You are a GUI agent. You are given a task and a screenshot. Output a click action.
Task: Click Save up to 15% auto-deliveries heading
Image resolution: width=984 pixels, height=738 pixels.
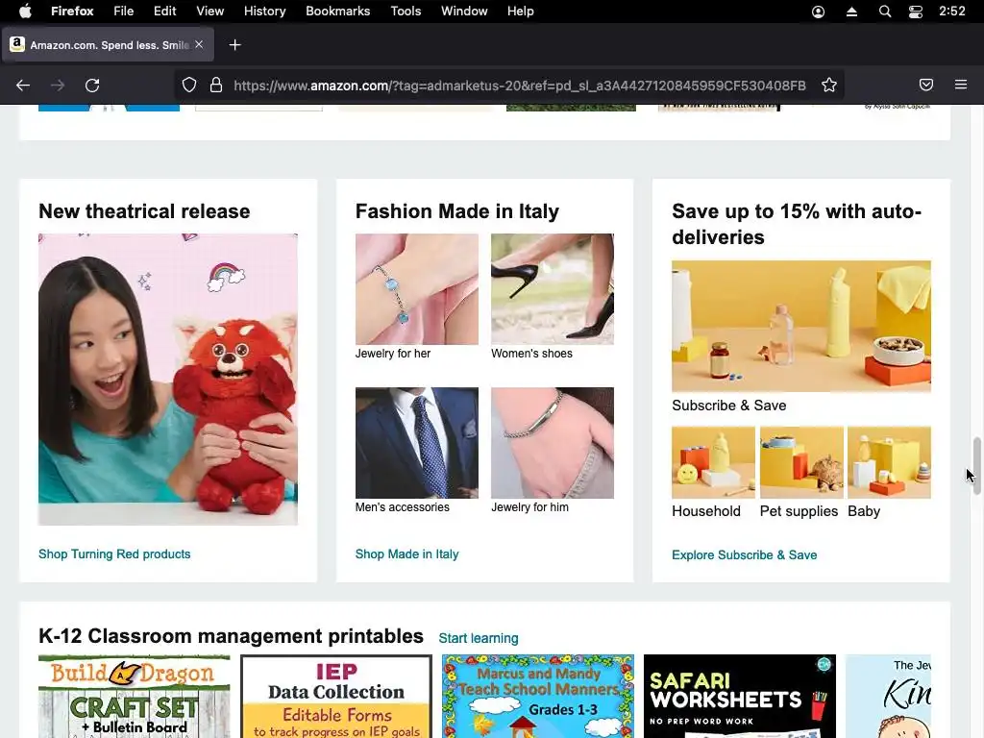797,224
